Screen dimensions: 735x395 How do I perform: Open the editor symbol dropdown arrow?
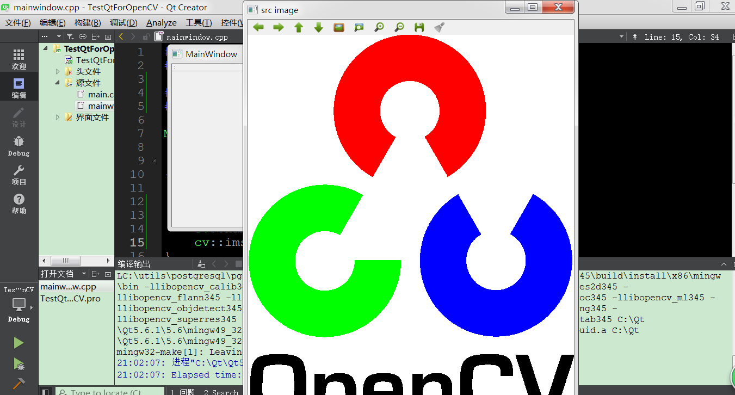tap(621, 37)
